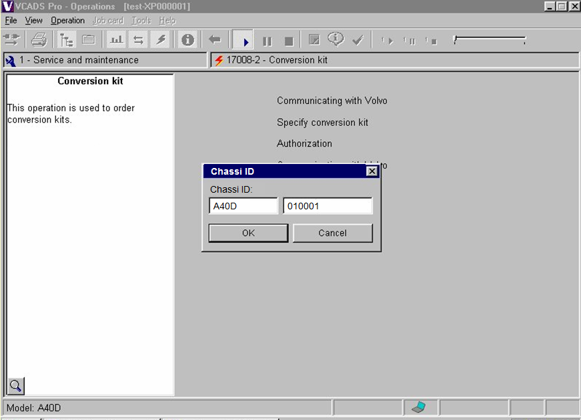
Task: Click the chassis number field 010001
Action: [x=328, y=206]
